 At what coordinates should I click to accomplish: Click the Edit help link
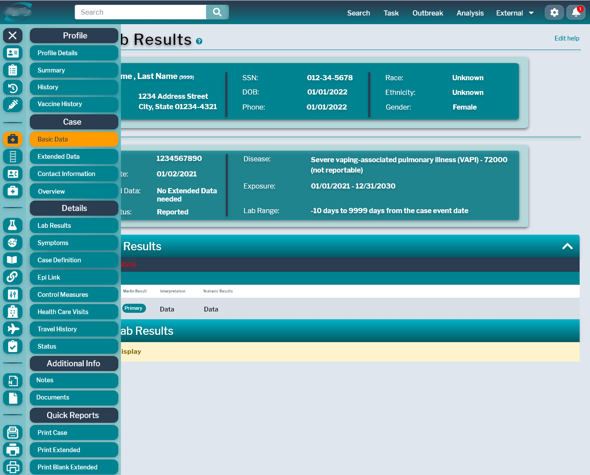click(567, 38)
